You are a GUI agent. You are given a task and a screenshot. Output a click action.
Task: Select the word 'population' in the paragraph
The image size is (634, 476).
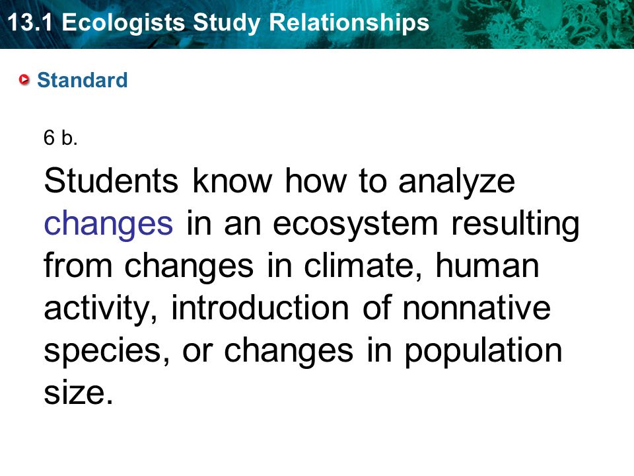pyautogui.click(x=483, y=351)
